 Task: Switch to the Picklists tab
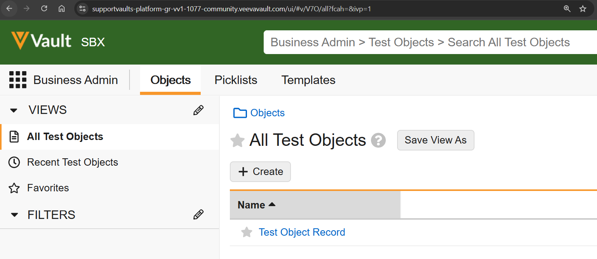click(236, 80)
